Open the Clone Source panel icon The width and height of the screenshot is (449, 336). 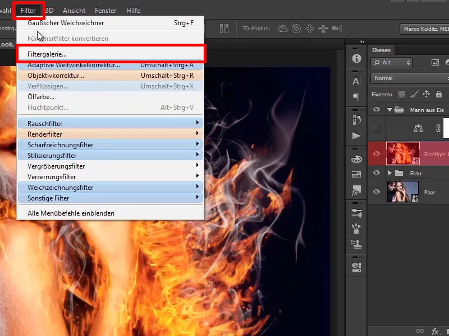point(356,244)
